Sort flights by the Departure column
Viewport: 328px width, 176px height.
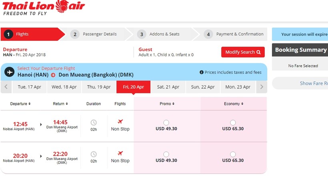[20, 104]
